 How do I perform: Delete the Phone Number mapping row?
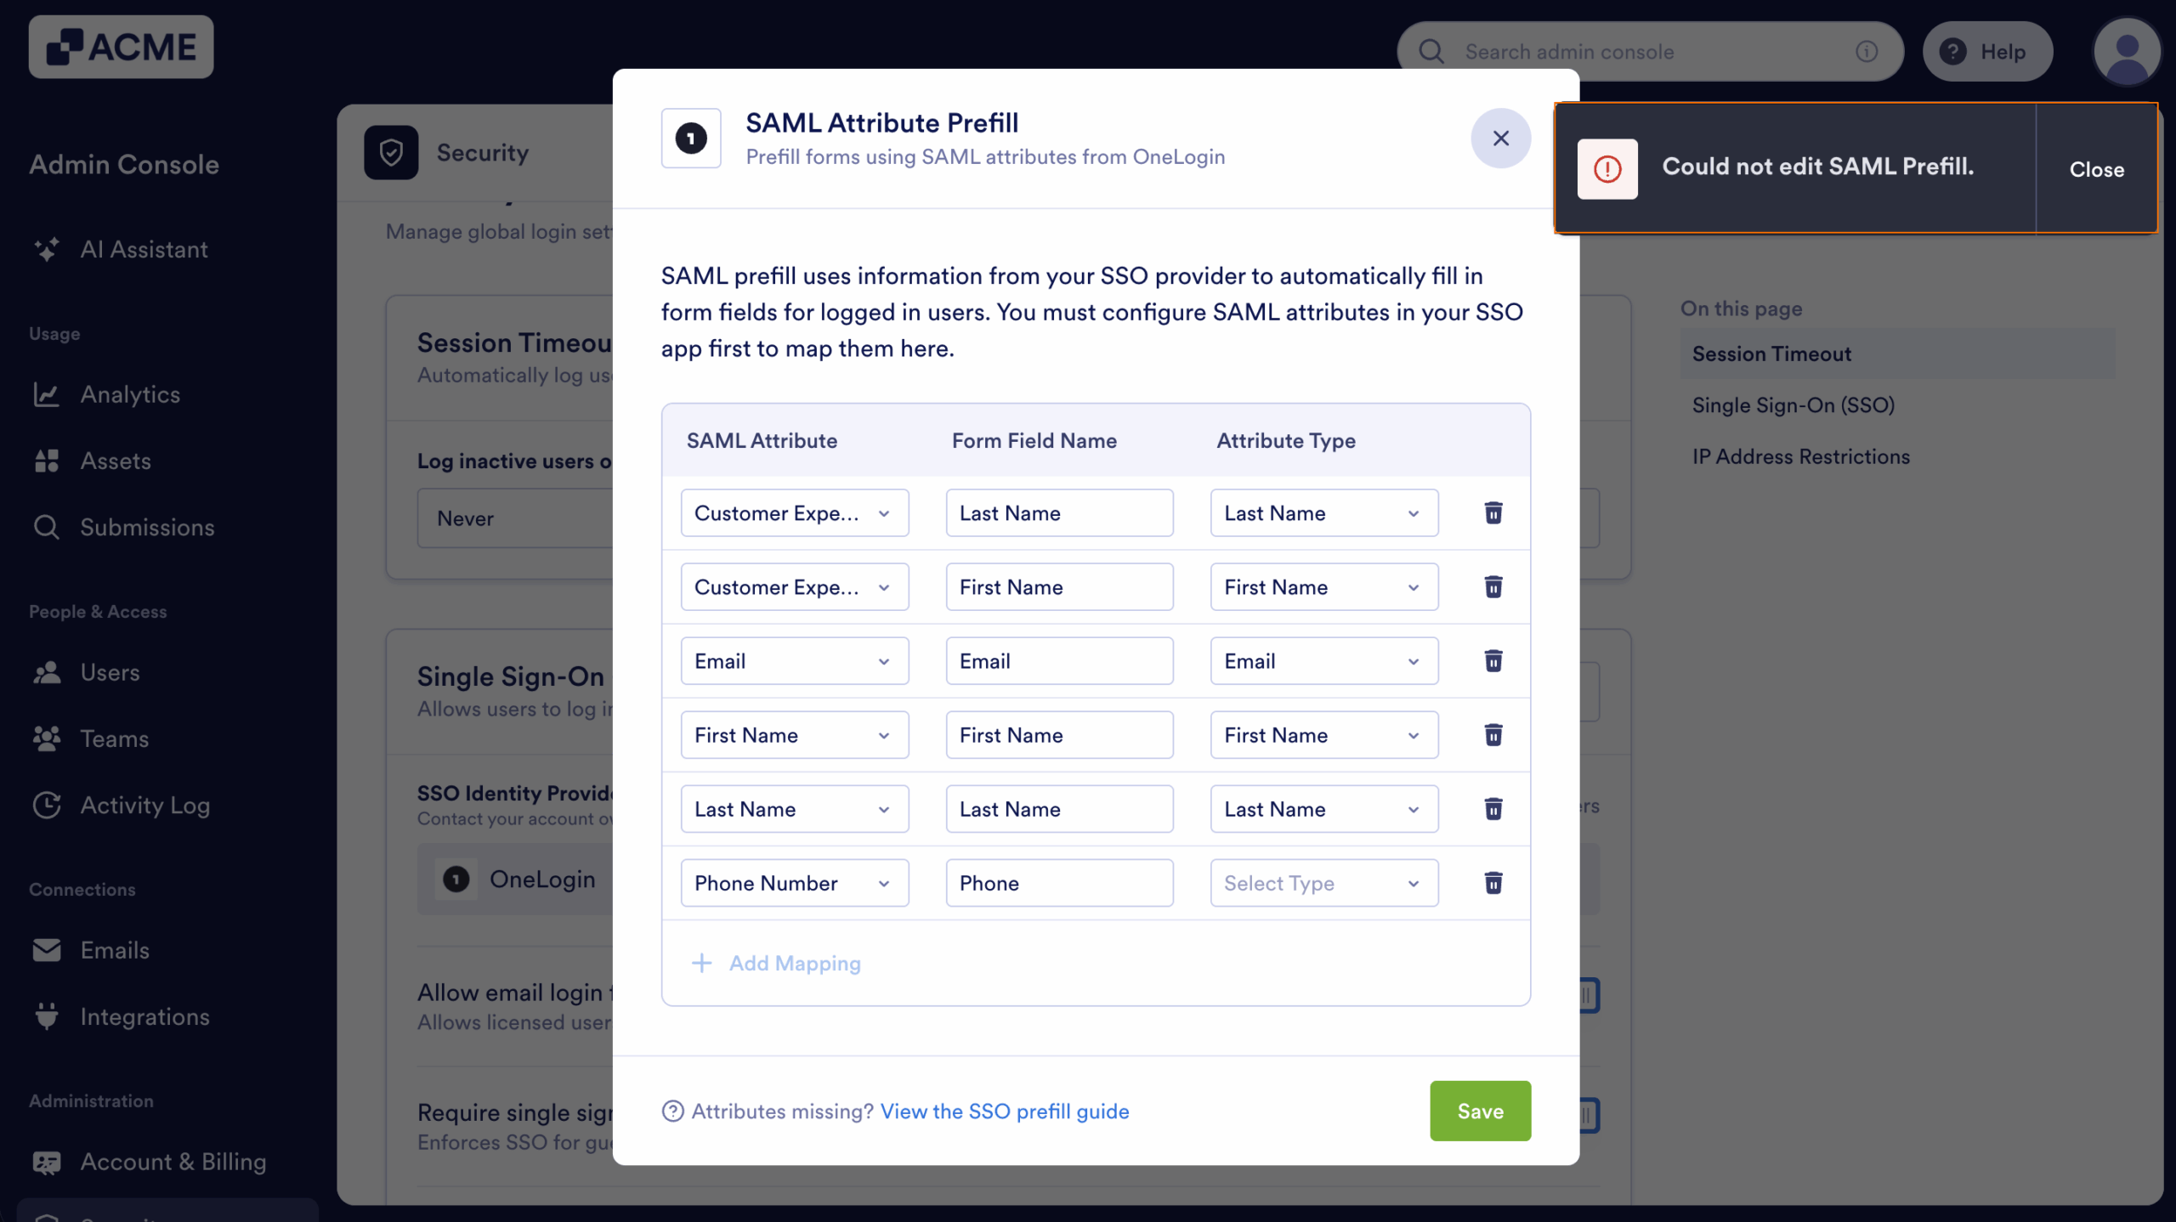[x=1493, y=883]
